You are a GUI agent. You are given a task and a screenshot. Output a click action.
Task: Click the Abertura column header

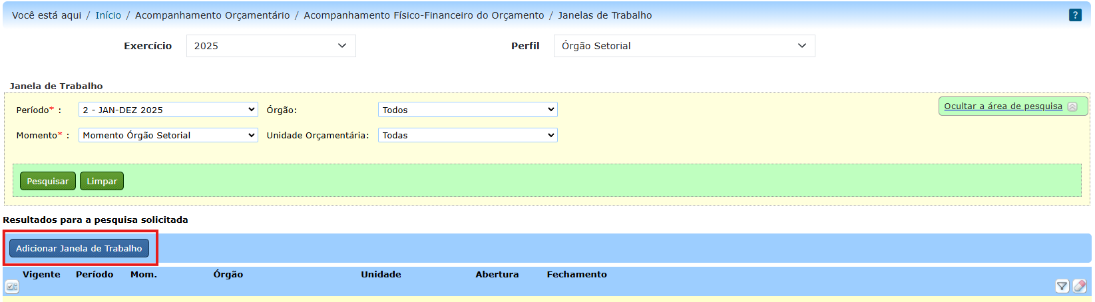497,274
